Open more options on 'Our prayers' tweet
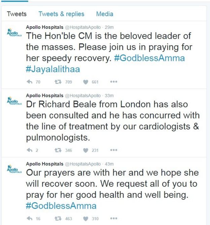The height and width of the screenshot is (225, 210). tap(113, 219)
